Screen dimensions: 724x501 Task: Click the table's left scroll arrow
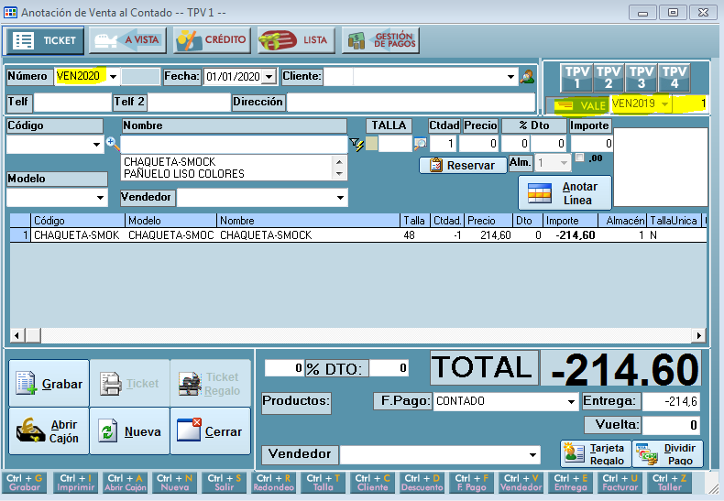(17, 335)
